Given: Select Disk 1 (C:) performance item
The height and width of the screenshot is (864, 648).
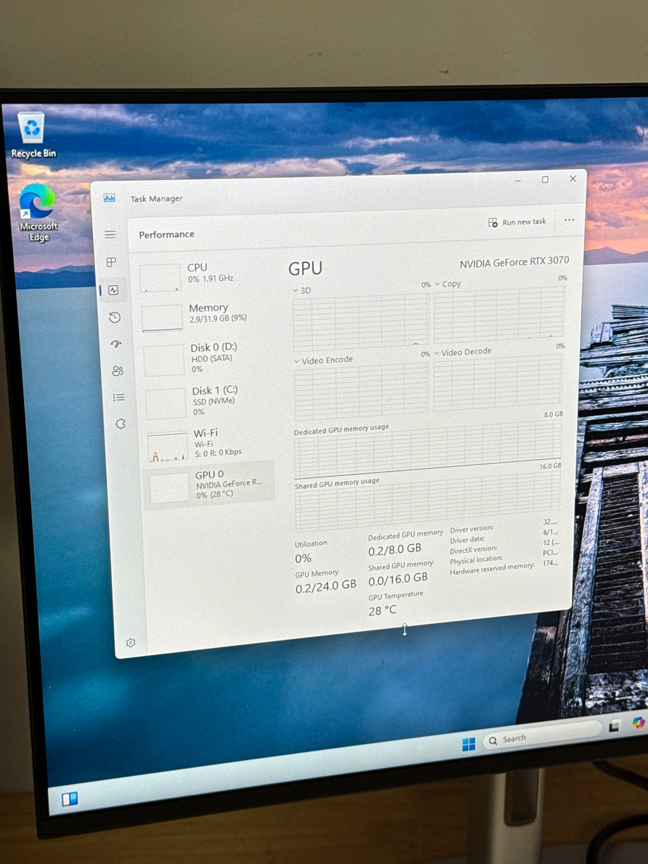Looking at the screenshot, I should click(x=208, y=402).
